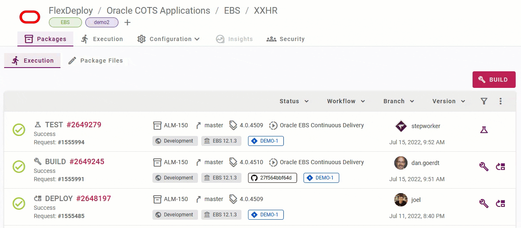
Task: Click package box icon in TEST row ALM-150
Action: pos(157,125)
